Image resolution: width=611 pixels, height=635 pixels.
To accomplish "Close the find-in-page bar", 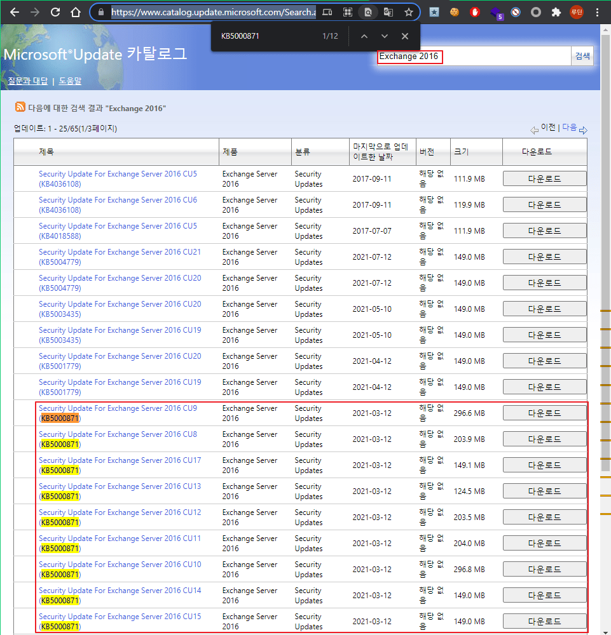I will click(x=404, y=36).
